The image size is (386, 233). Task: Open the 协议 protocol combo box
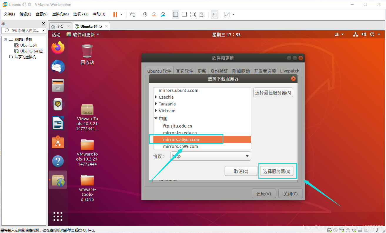[x=210, y=156]
